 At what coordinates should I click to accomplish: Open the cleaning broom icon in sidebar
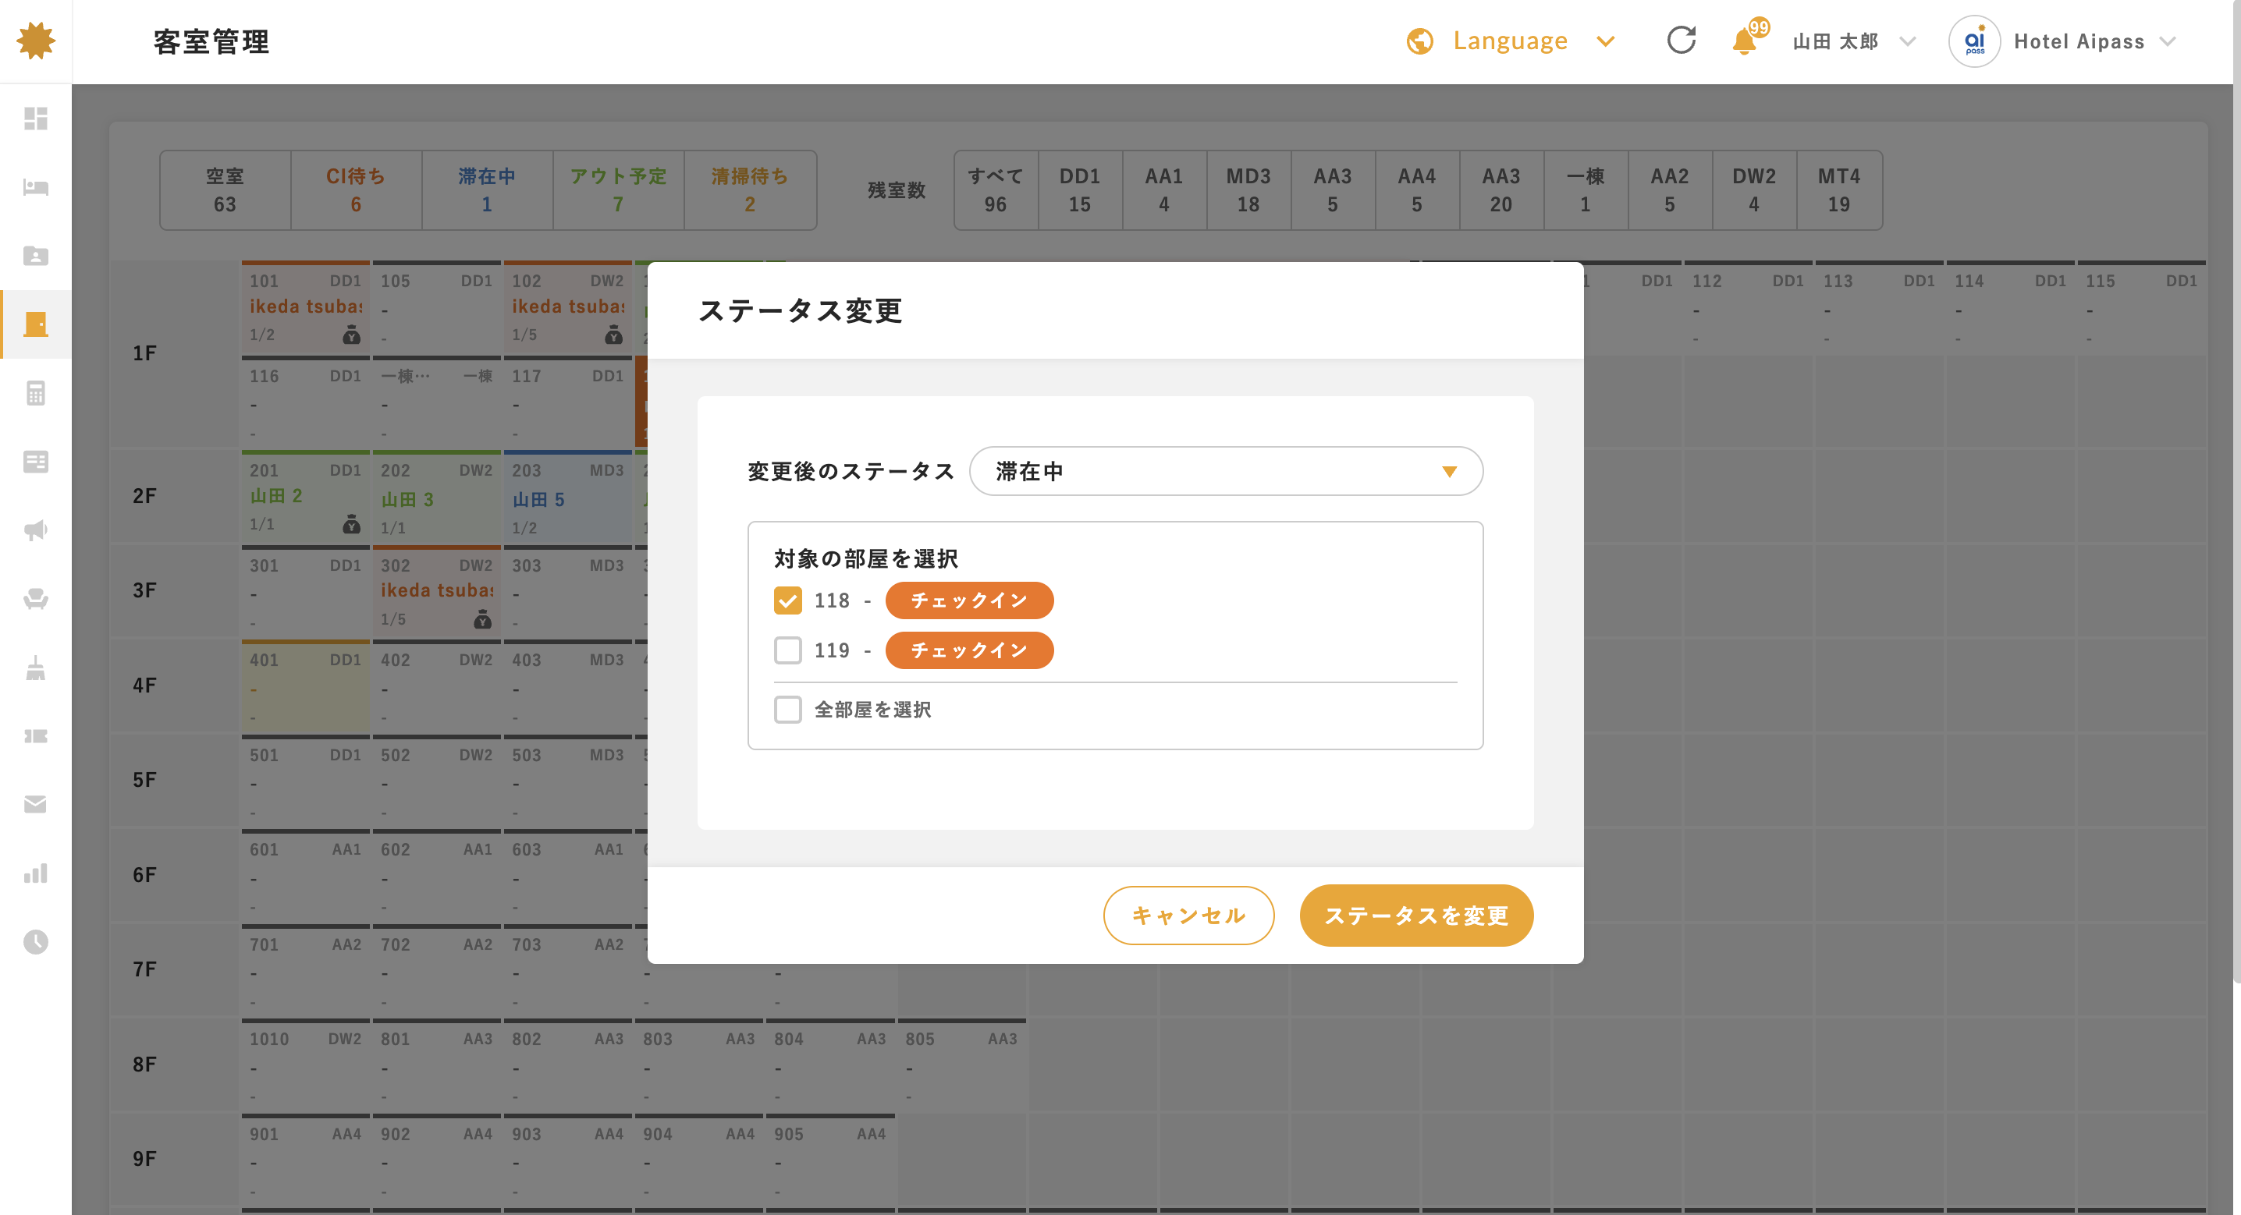pos(36,668)
